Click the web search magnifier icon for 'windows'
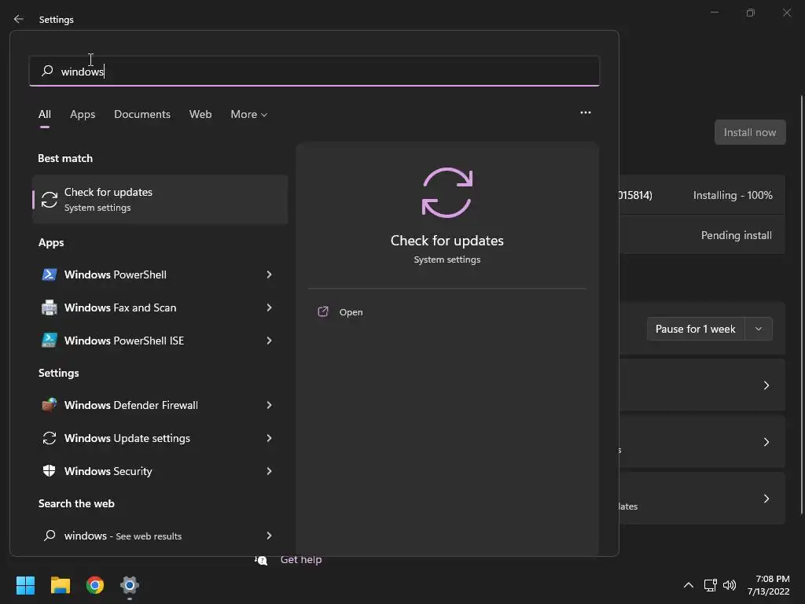This screenshot has height=604, width=805. [50, 536]
